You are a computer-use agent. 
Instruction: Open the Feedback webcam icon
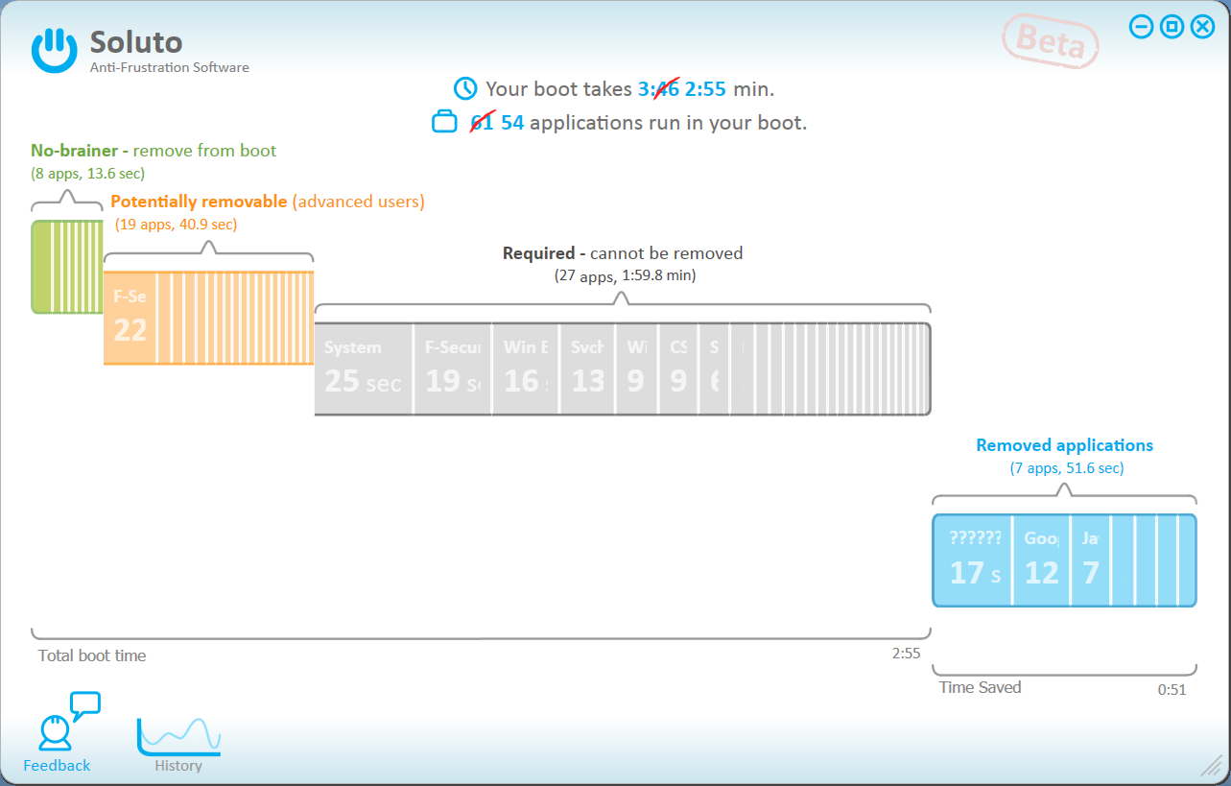tap(69, 722)
